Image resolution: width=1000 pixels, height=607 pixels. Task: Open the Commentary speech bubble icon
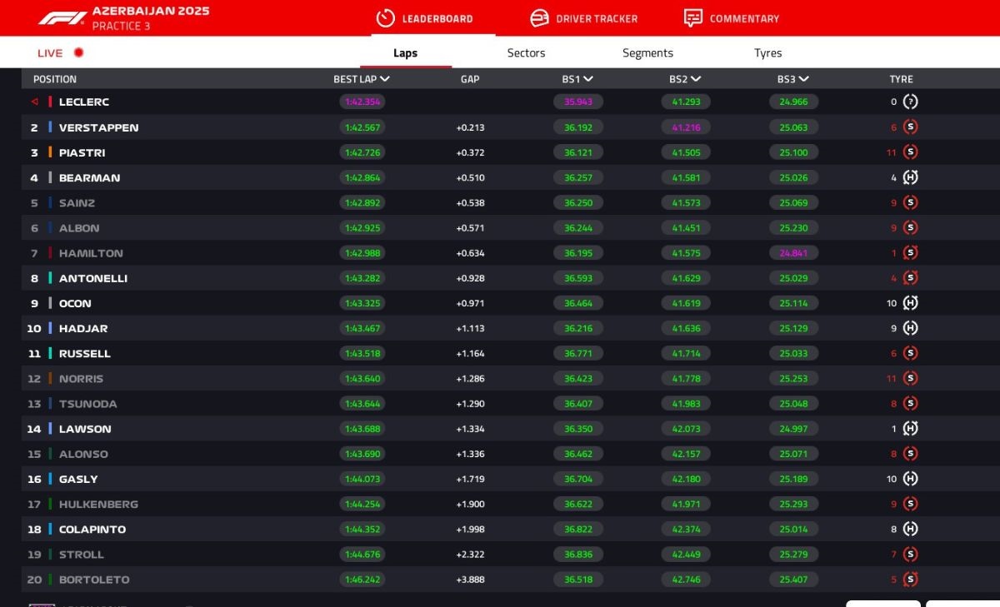(692, 17)
